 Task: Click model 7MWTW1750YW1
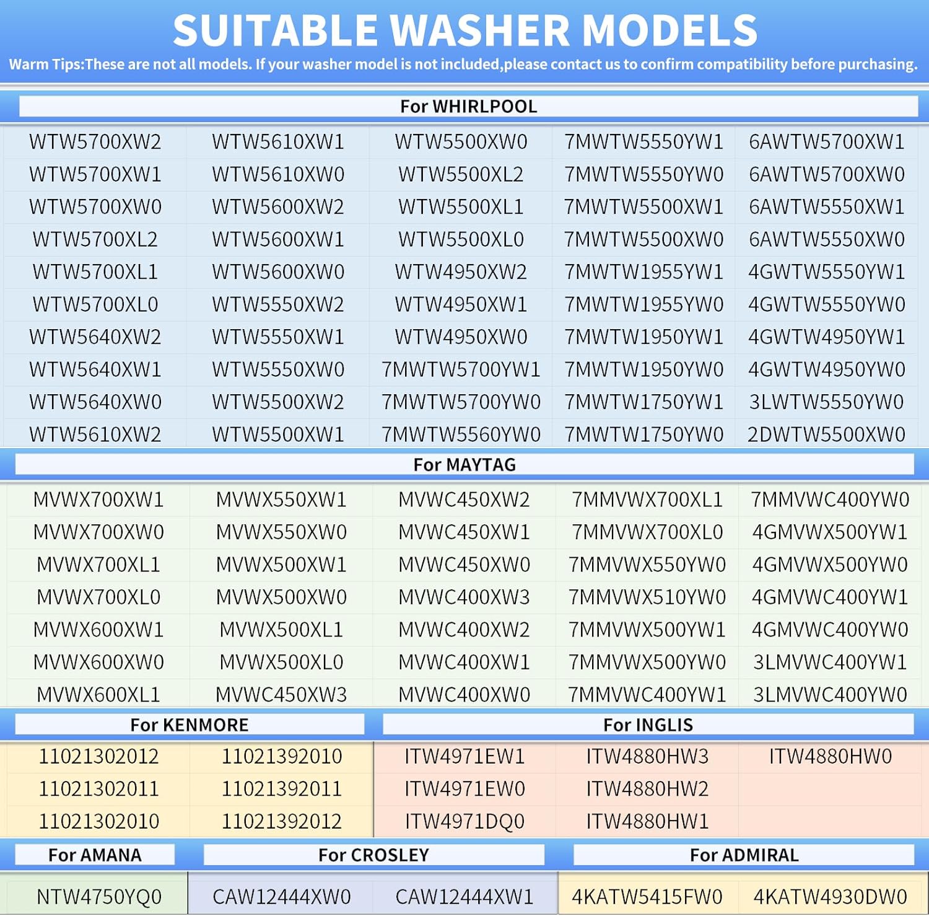644,402
